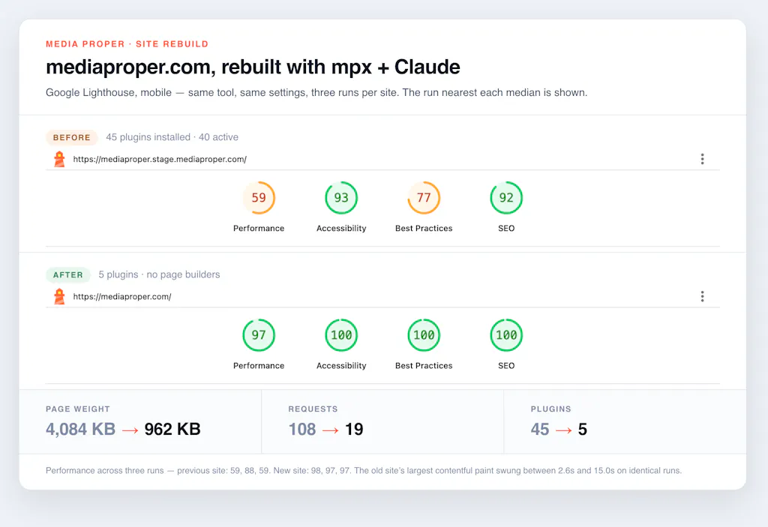Click the '5' new plugins value
The height and width of the screenshot is (527, 768).
tap(582, 429)
